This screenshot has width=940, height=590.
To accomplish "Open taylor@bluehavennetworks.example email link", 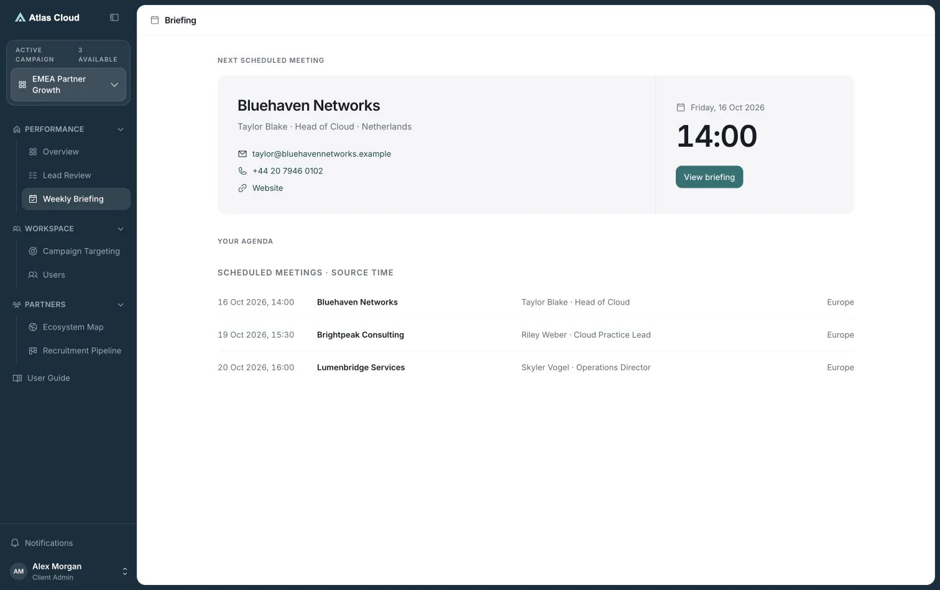I will (x=321, y=154).
